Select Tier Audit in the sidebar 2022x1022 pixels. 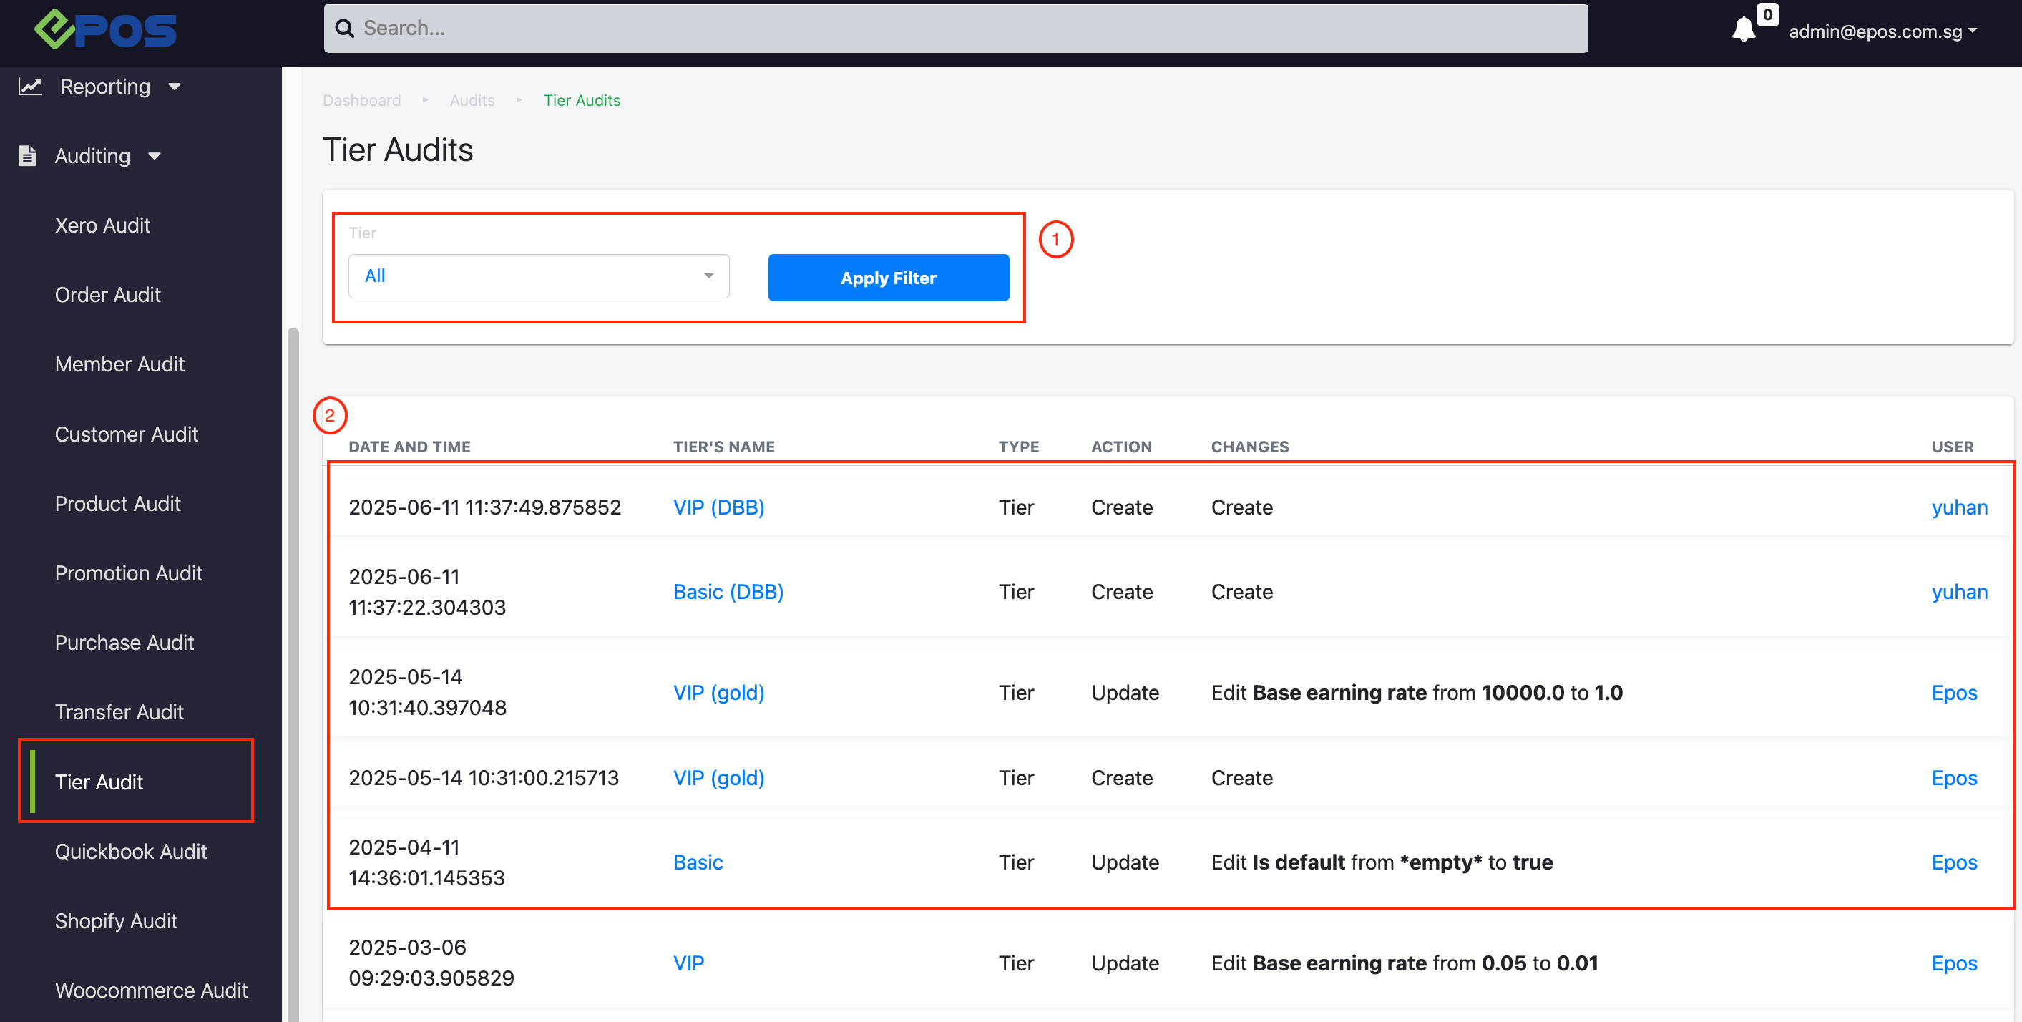click(99, 782)
